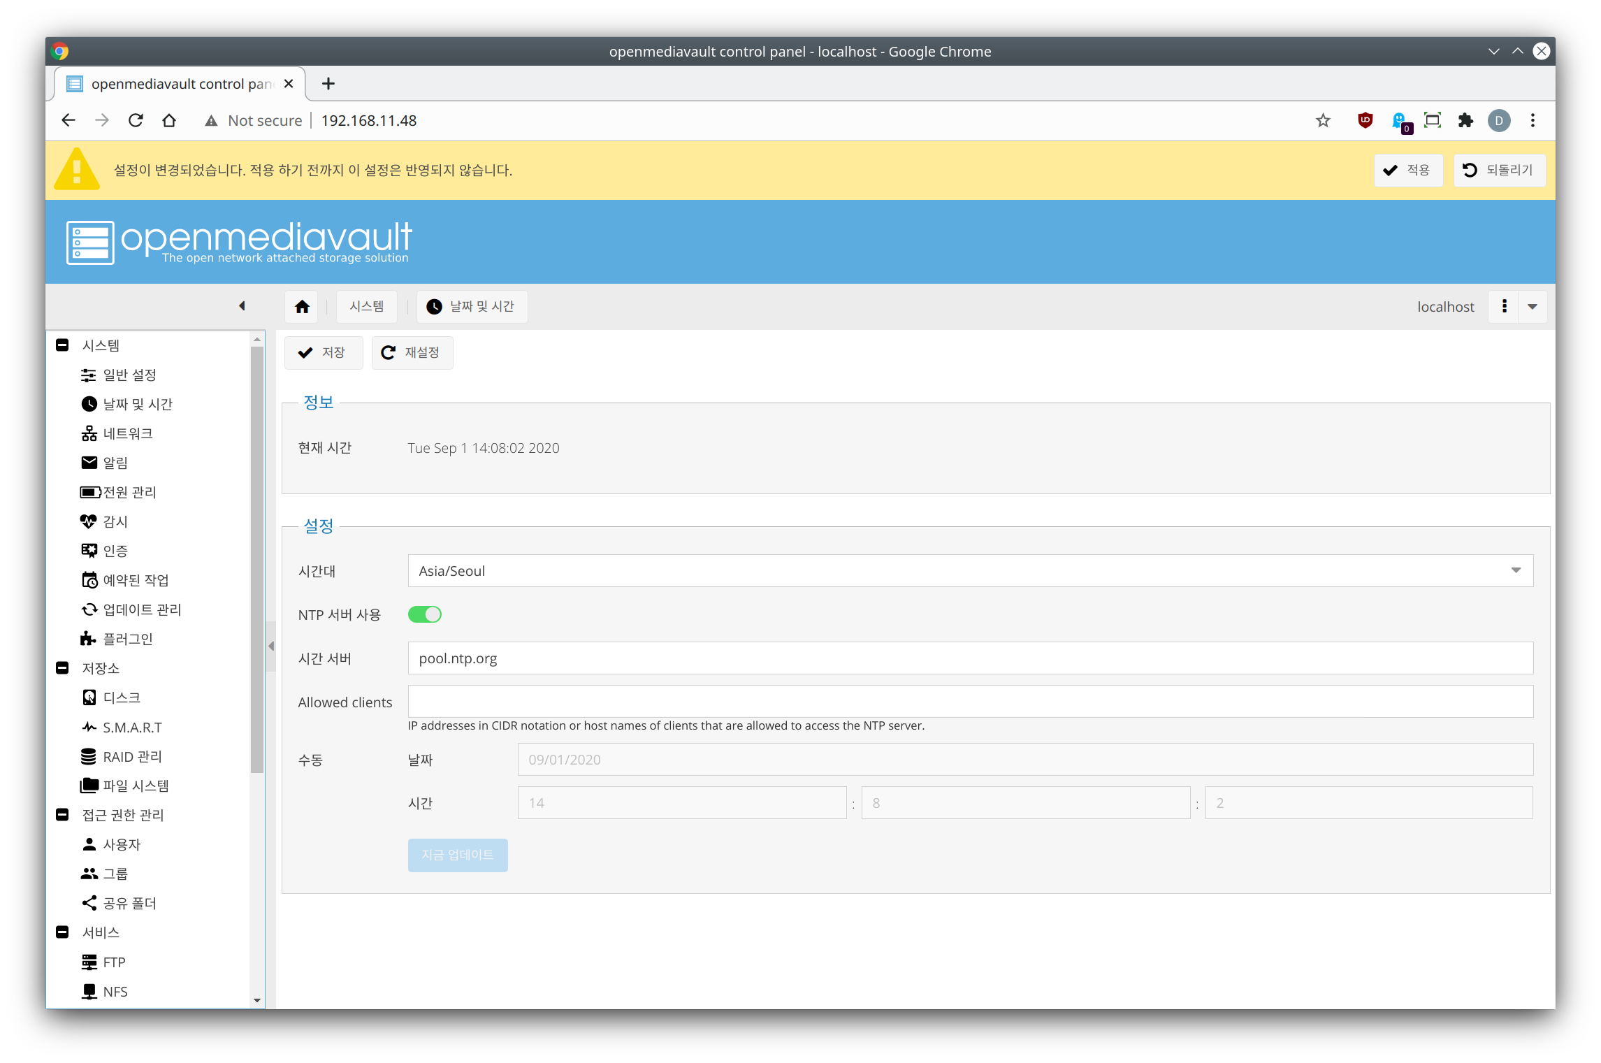Open the three-dot menu beside localhost

(x=1504, y=307)
